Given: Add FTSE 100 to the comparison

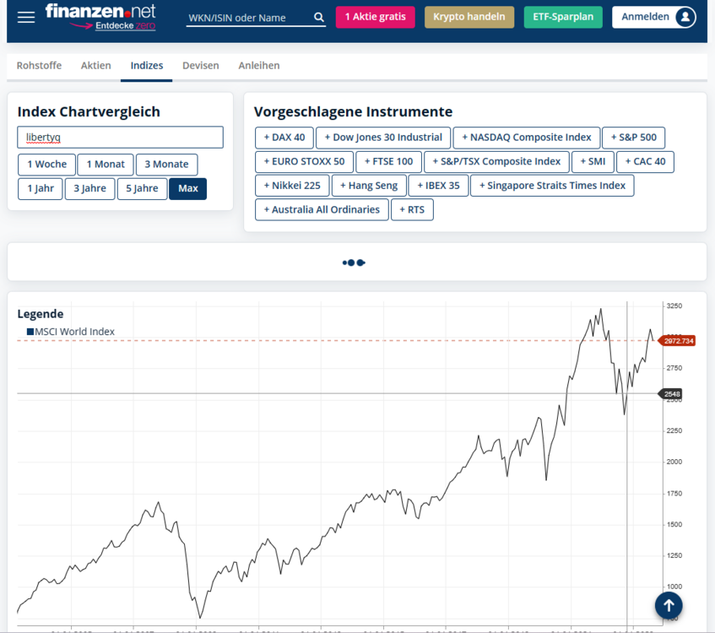Looking at the screenshot, I should [x=388, y=161].
